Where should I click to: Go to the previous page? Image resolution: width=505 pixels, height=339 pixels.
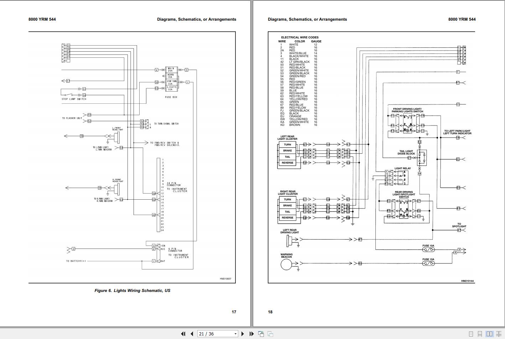(x=192, y=334)
